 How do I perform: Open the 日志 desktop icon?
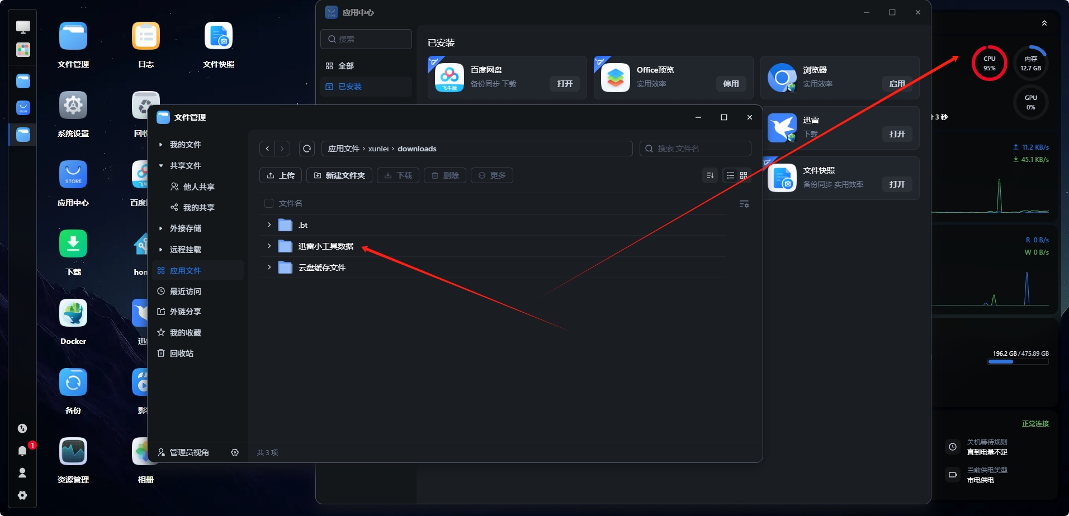pos(146,36)
